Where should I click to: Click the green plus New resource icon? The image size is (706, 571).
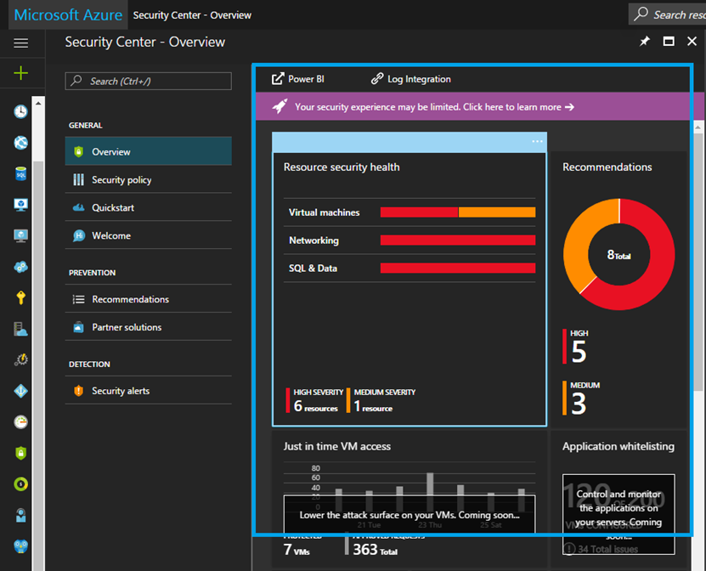click(x=20, y=73)
